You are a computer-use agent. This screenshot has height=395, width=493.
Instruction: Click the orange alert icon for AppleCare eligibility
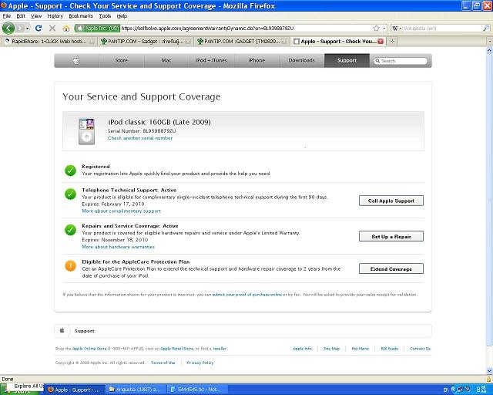coord(70,265)
